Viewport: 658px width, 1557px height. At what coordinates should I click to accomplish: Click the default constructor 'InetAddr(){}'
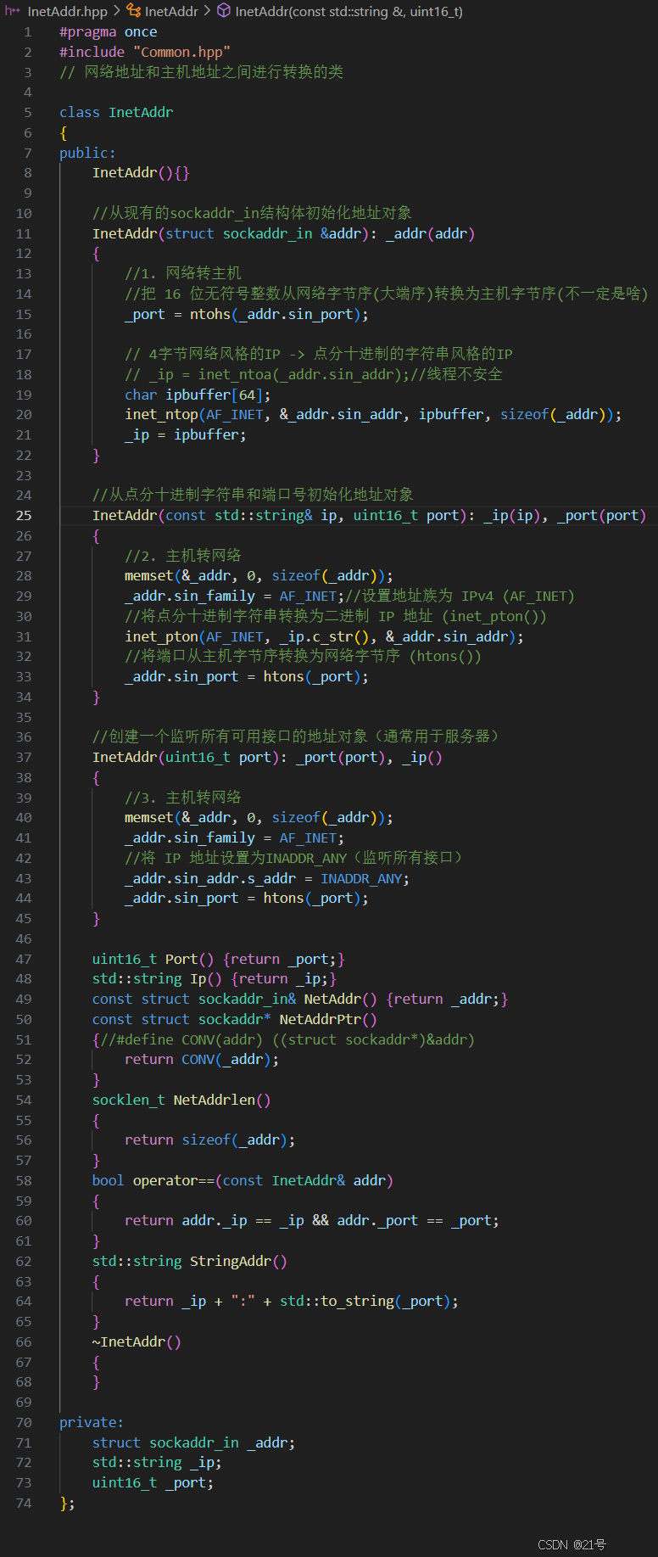tap(141, 172)
